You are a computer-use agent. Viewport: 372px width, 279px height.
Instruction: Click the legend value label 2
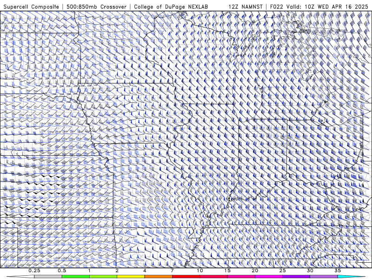point(117,271)
